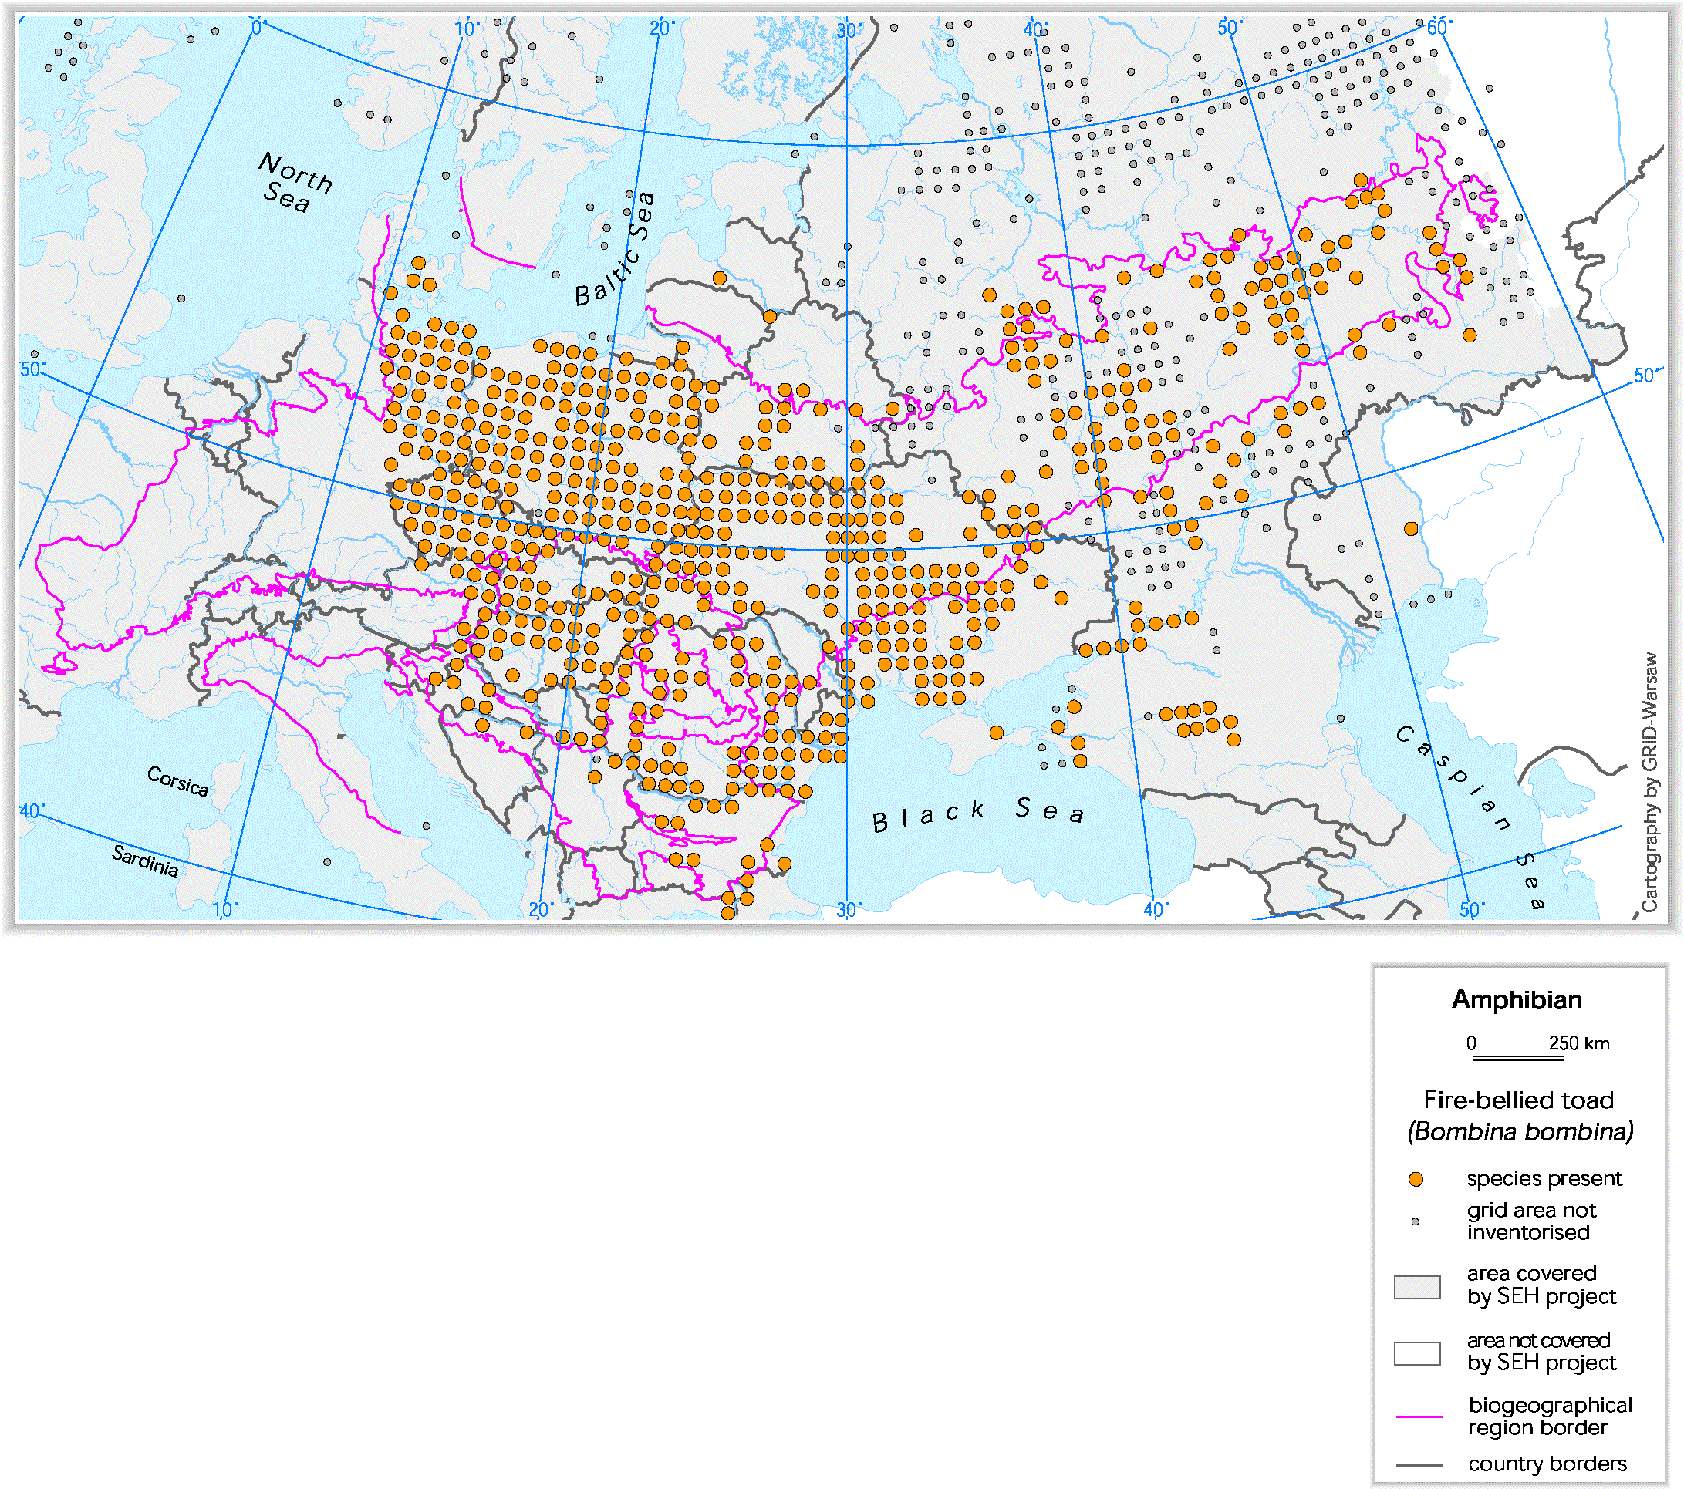Click the 60° longitude label at top
The width and height of the screenshot is (1684, 1489).
pyautogui.click(x=1437, y=27)
